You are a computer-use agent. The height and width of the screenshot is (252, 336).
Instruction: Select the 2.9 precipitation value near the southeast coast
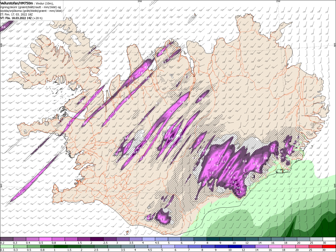[x=239, y=192]
